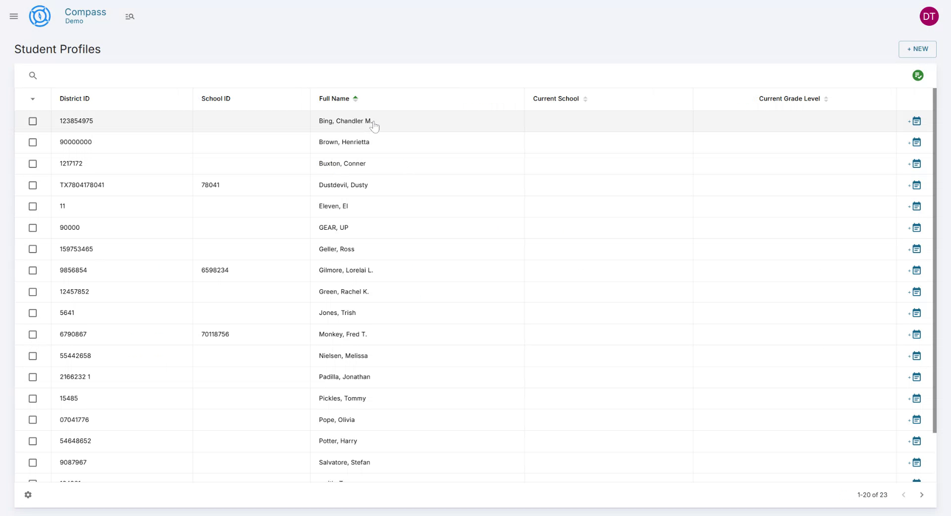951x516 pixels.
Task: Open table settings gear icon
Action: (28, 495)
